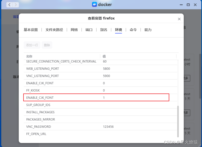
Task: Click the 名称 column header
Action: pyautogui.click(x=29, y=56)
